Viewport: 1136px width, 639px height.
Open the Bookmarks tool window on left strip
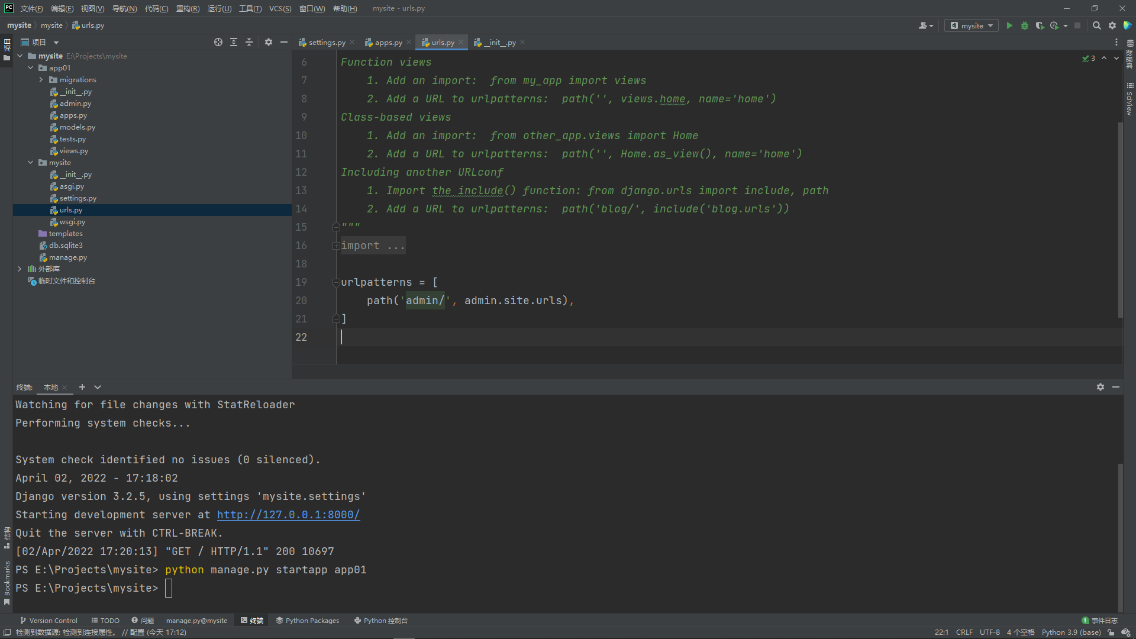7,583
